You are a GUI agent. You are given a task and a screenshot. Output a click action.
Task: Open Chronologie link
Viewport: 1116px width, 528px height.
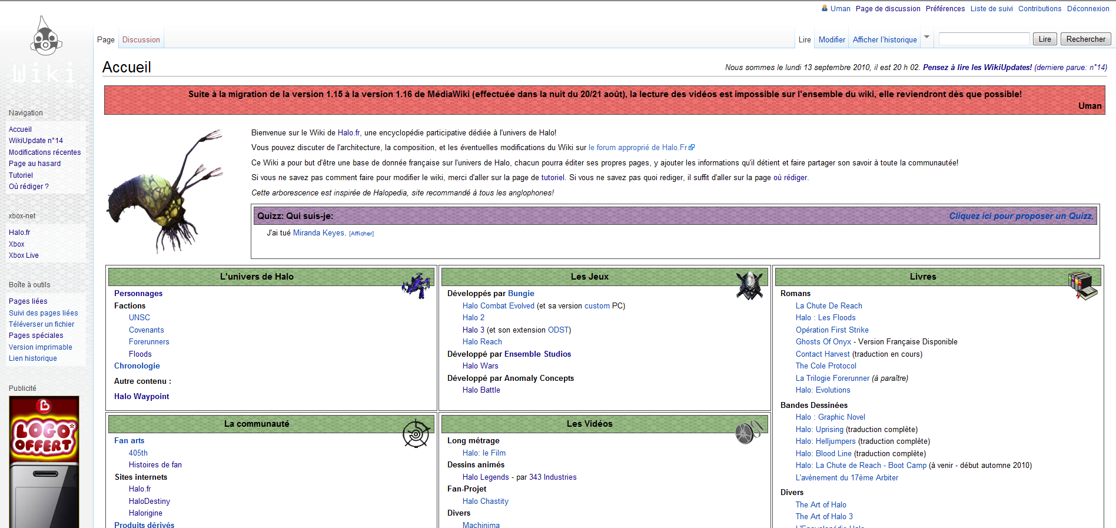point(137,366)
